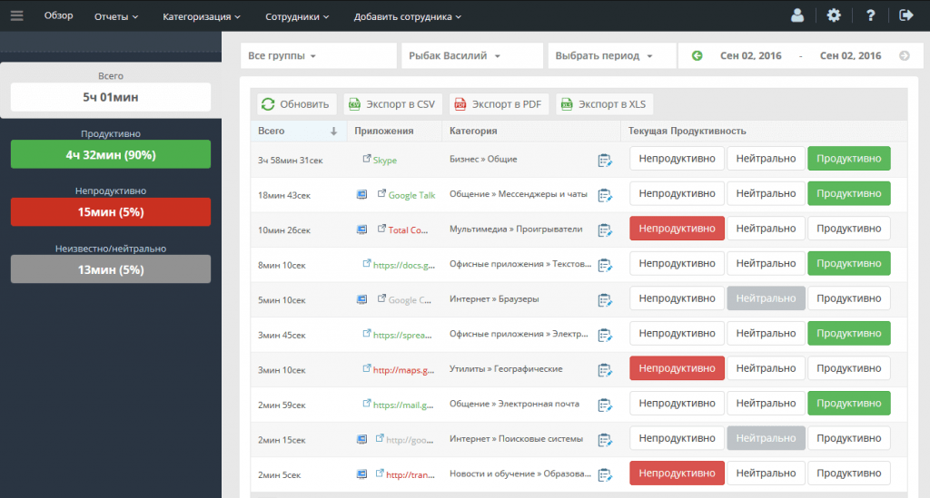Click green Продуктивно 4ч 32мин bar
The image size is (930, 498).
111,154
